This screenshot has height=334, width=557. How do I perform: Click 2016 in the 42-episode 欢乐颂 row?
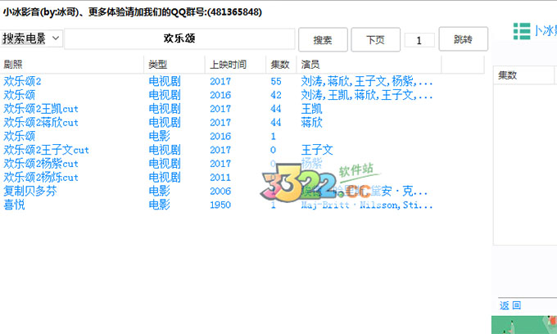[x=220, y=95]
